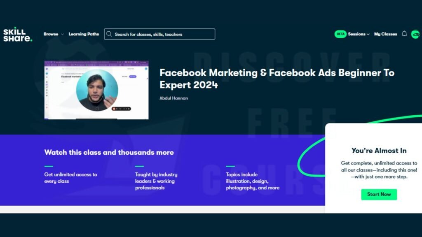This screenshot has height=237, width=422.
Task: Go to My Classes
Action: [385, 34]
